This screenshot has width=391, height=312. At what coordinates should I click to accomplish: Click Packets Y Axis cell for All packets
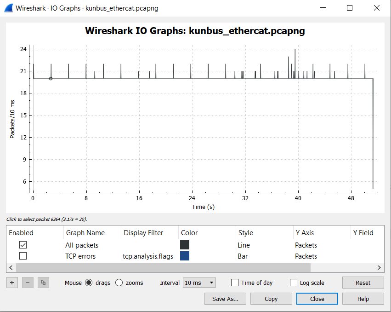(x=306, y=245)
